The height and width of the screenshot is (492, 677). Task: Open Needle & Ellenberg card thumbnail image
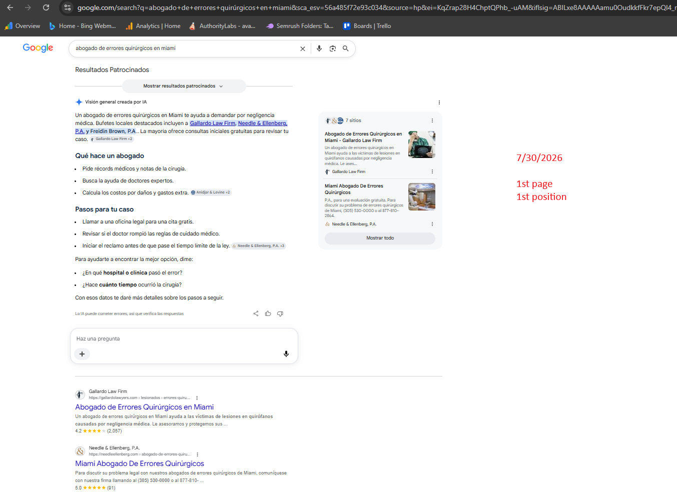click(422, 196)
